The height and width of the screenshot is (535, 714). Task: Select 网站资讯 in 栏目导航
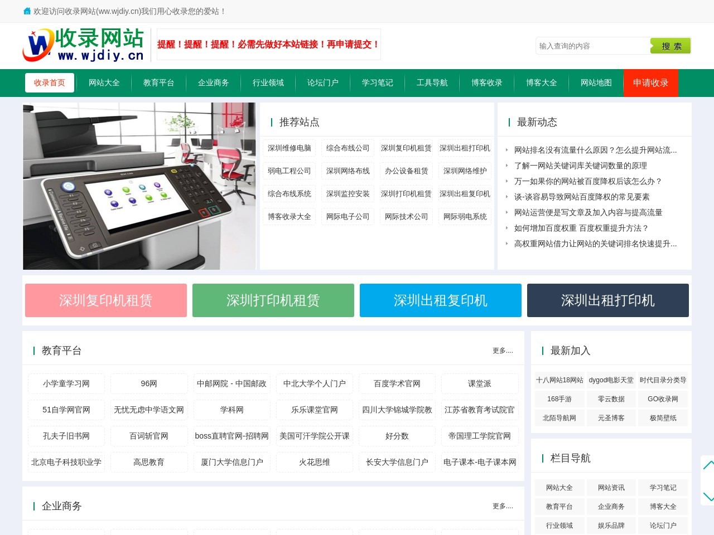(x=611, y=488)
